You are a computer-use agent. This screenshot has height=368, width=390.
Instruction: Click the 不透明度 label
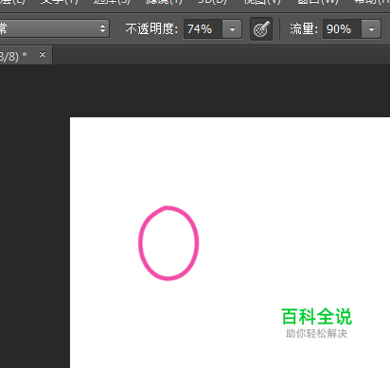[x=151, y=29]
